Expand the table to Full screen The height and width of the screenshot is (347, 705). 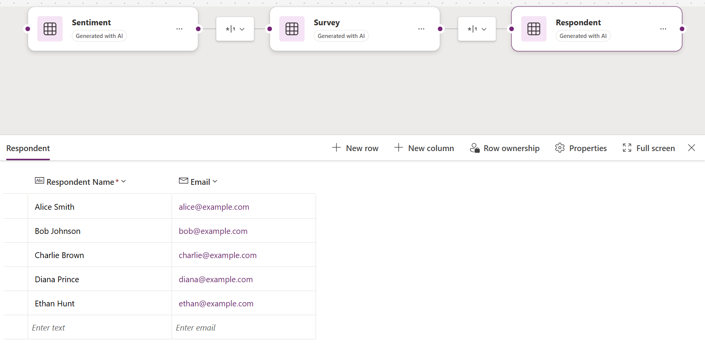coord(649,148)
